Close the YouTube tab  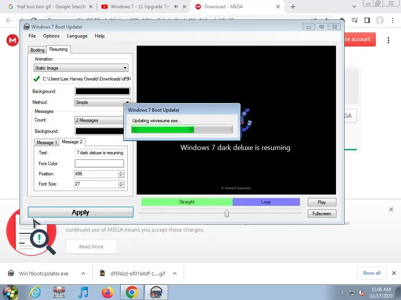184,7
